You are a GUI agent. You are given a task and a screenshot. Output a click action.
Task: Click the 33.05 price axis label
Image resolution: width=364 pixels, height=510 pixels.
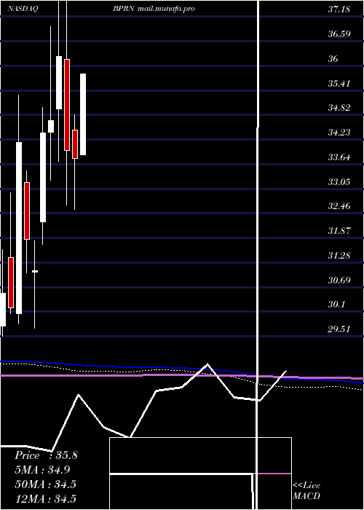click(339, 181)
